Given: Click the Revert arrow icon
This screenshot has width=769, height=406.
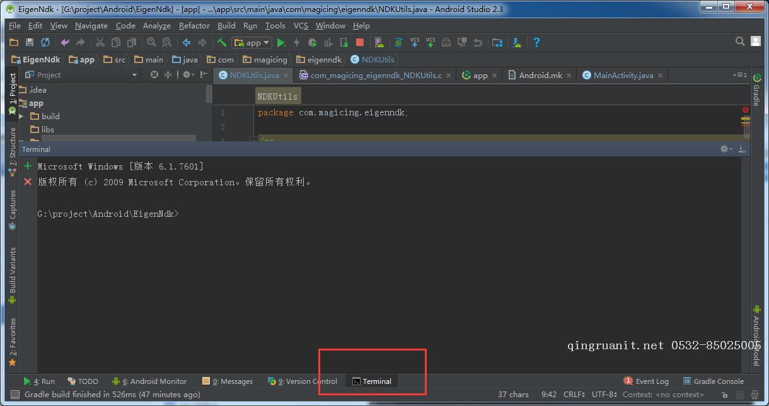Looking at the screenshot, I should [478, 42].
